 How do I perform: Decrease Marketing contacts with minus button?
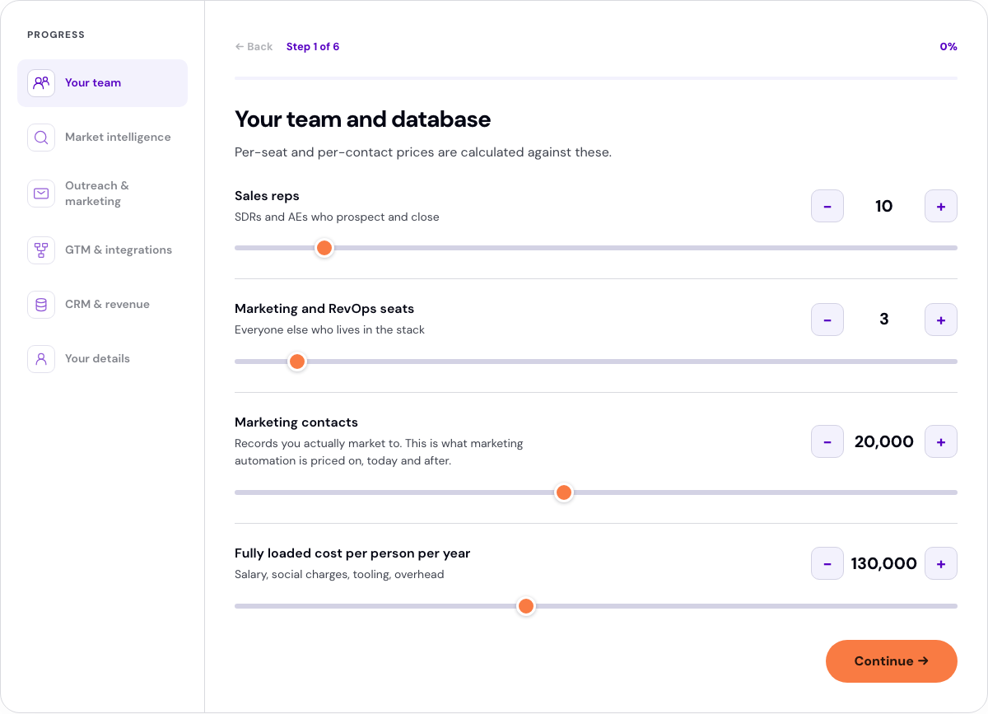click(x=827, y=441)
